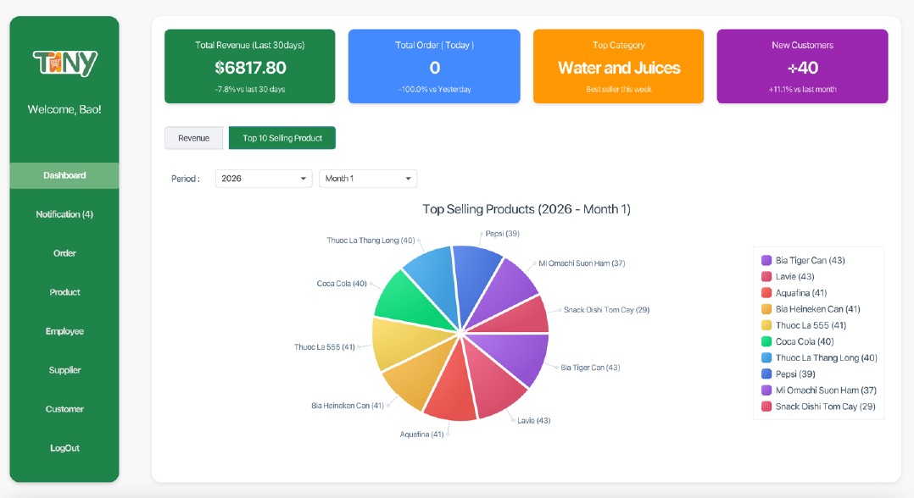Open the year 2026 period dropdown
Viewport: 914px width, 498px height.
[264, 179]
